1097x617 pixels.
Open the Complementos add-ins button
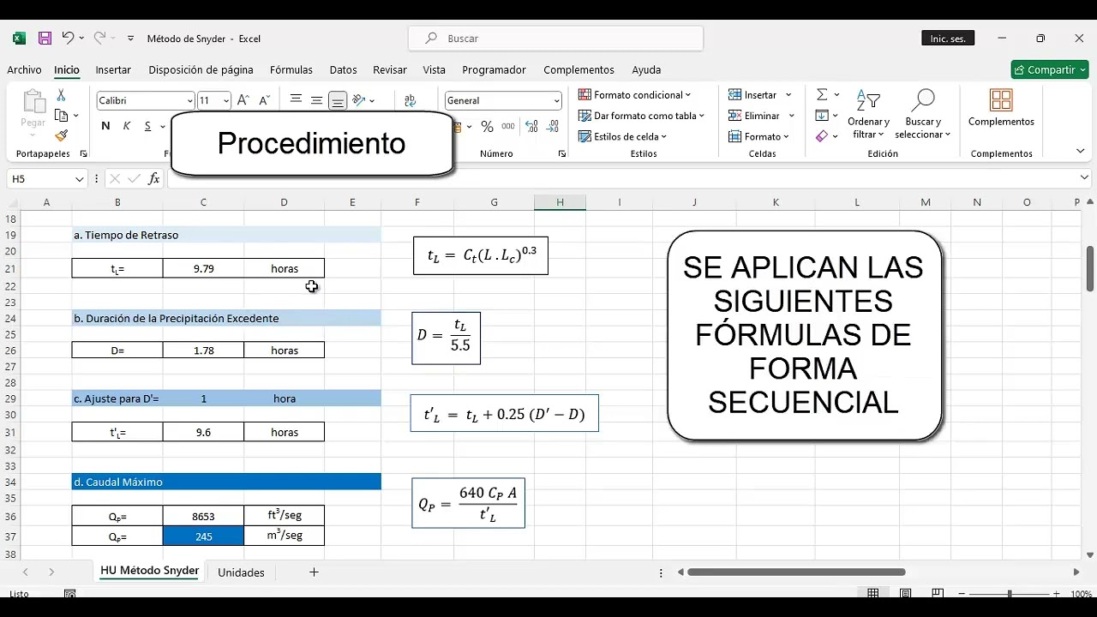coord(1001,108)
